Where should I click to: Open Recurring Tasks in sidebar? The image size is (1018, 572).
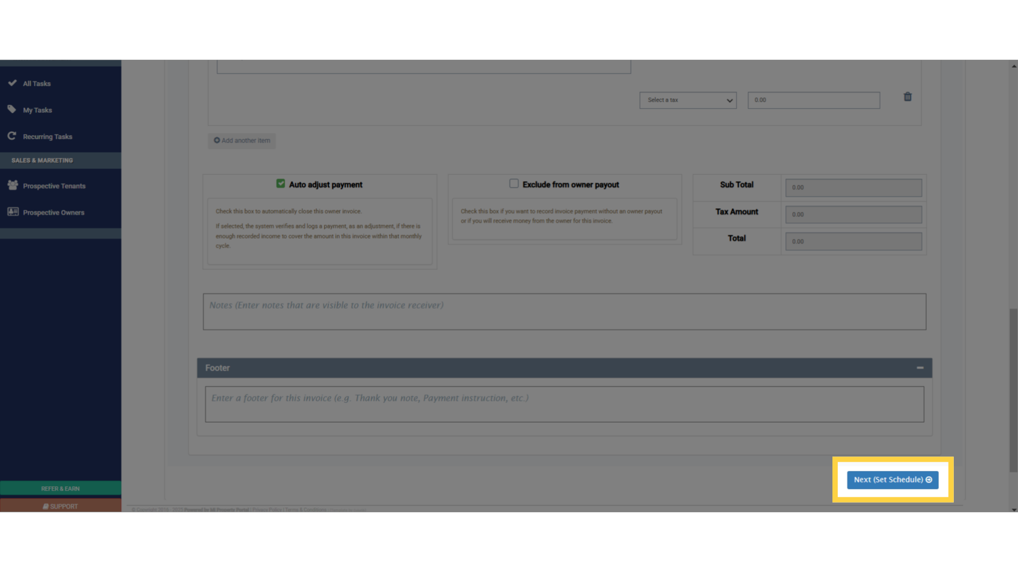click(47, 137)
